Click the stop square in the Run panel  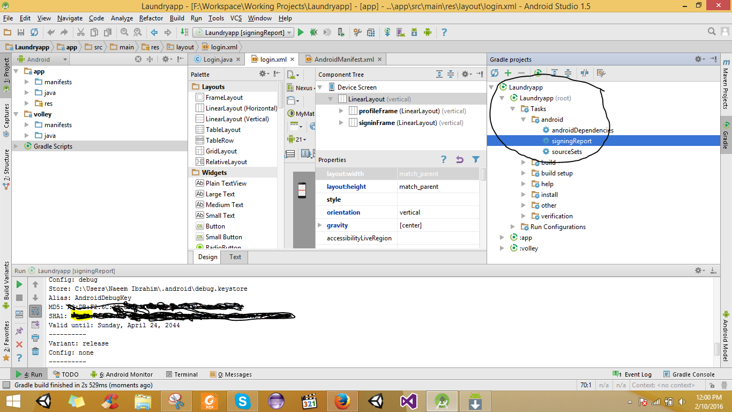19,298
